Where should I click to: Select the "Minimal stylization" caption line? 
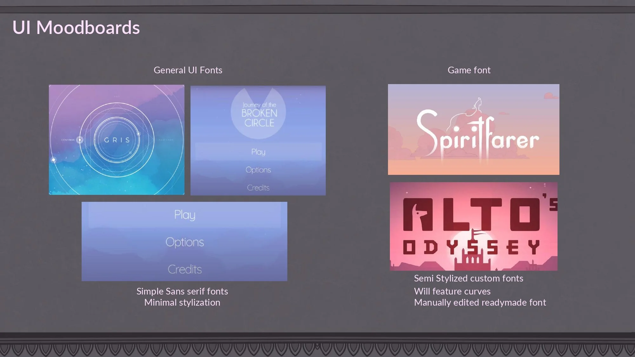[182, 302]
